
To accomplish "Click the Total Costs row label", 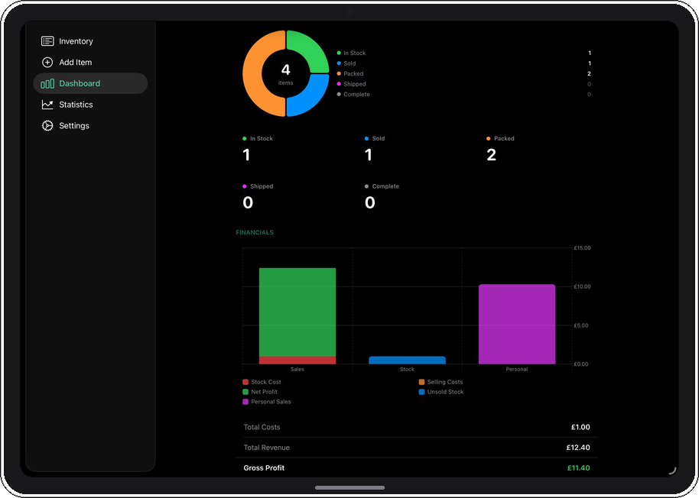I will coord(262,427).
